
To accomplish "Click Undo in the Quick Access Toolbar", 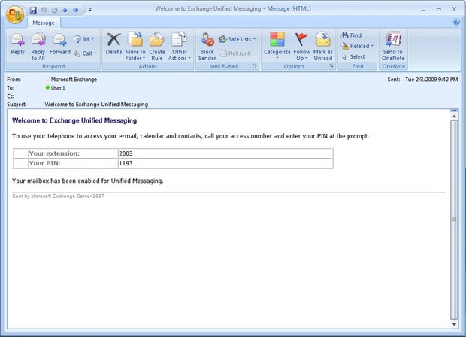I will coord(44,10).
